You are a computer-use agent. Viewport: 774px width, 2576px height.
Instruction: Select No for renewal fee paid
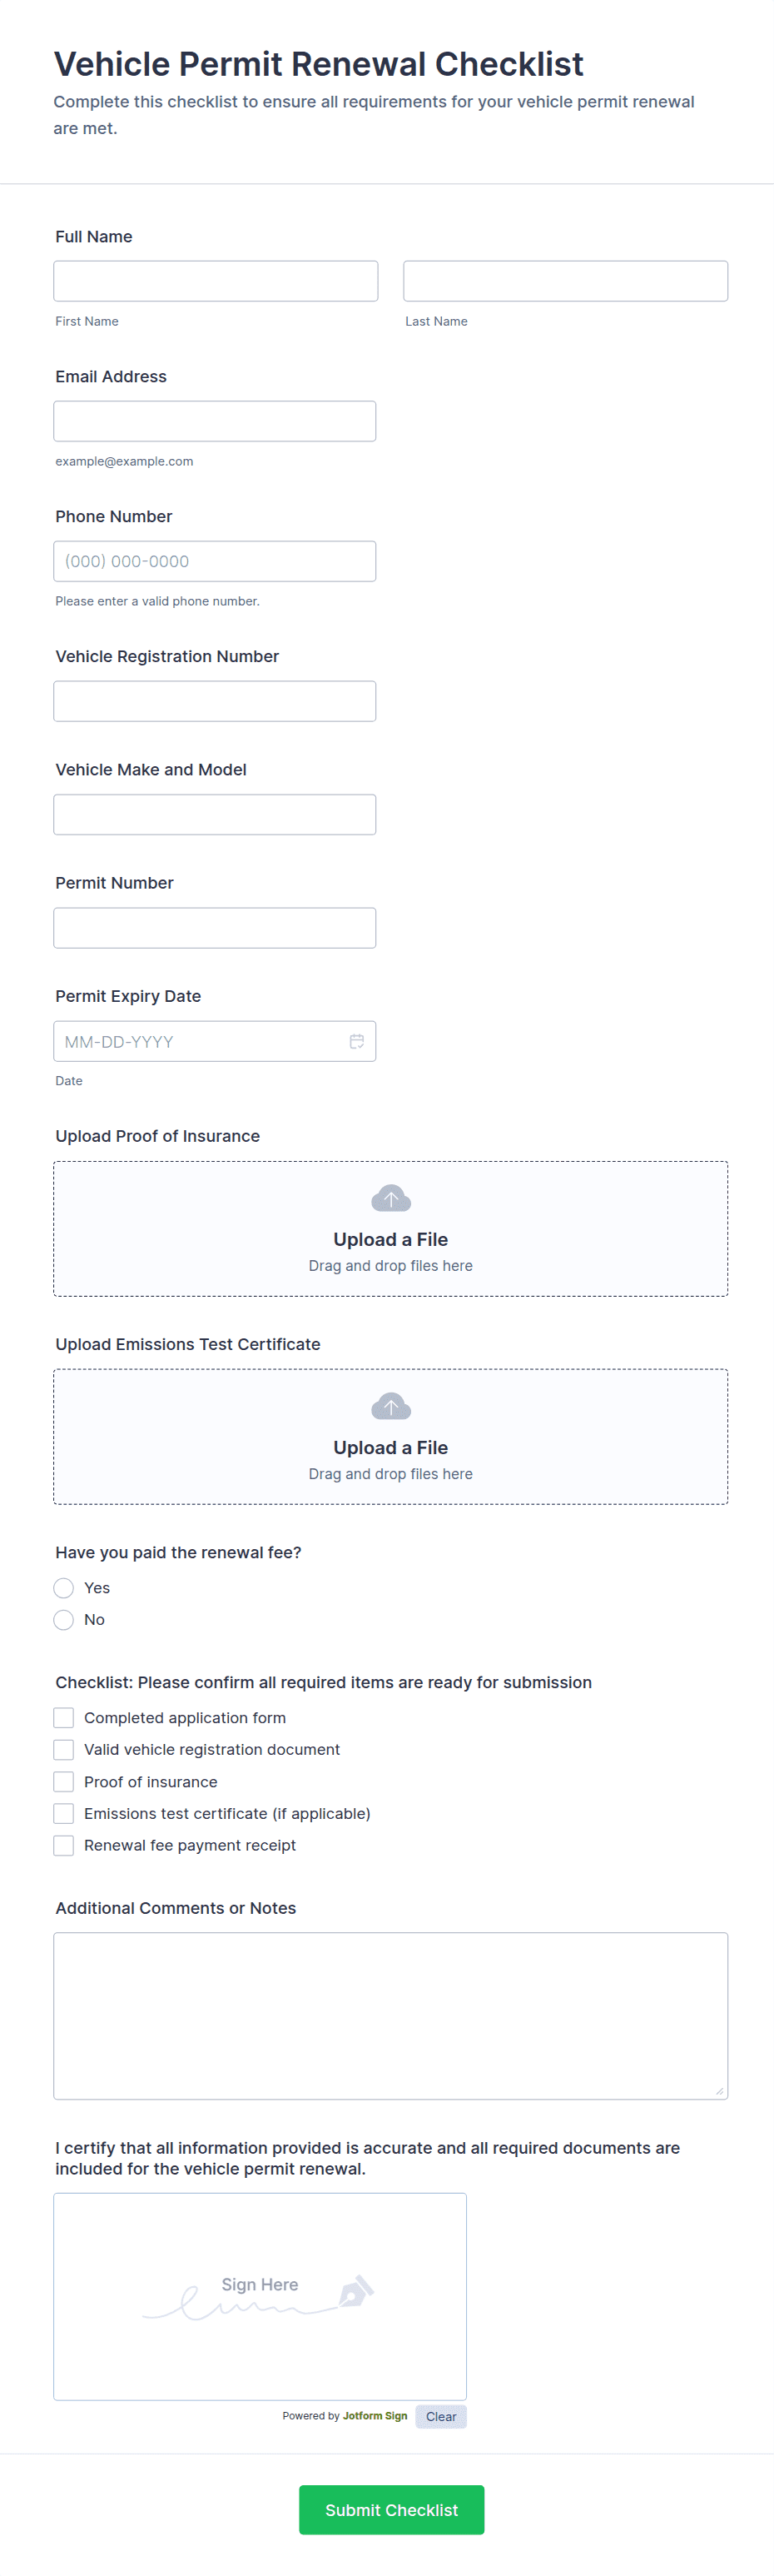(64, 1619)
